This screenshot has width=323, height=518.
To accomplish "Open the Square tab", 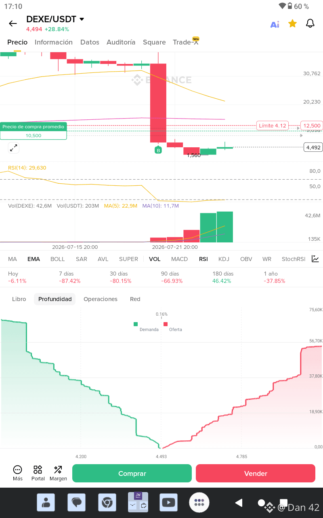I will 154,42.
